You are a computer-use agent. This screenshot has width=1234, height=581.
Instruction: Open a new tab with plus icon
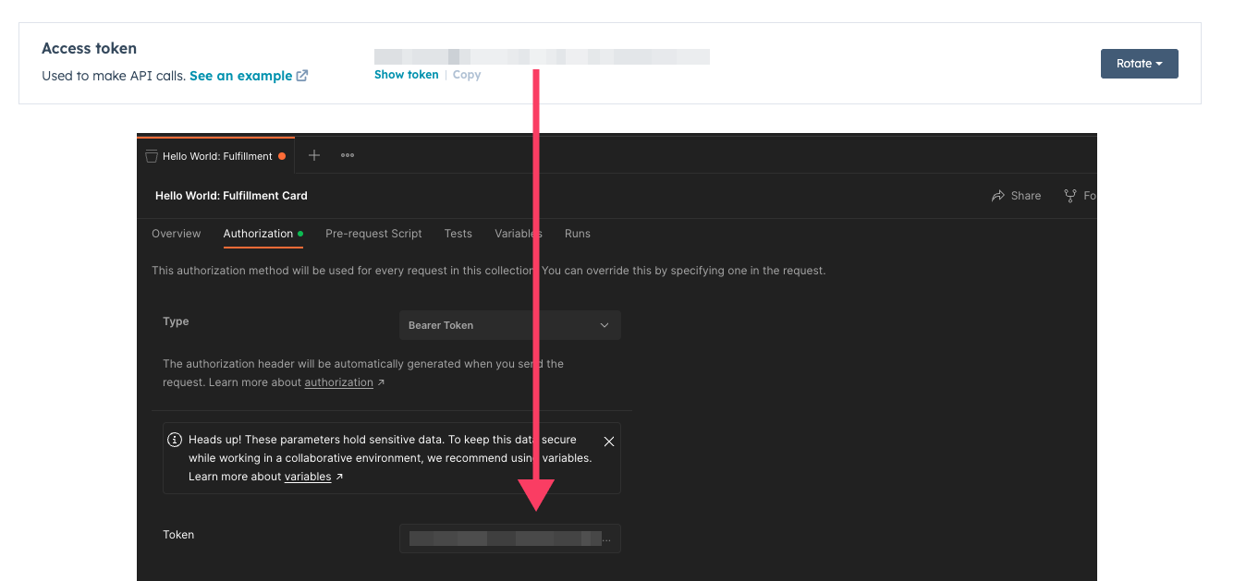click(x=314, y=155)
